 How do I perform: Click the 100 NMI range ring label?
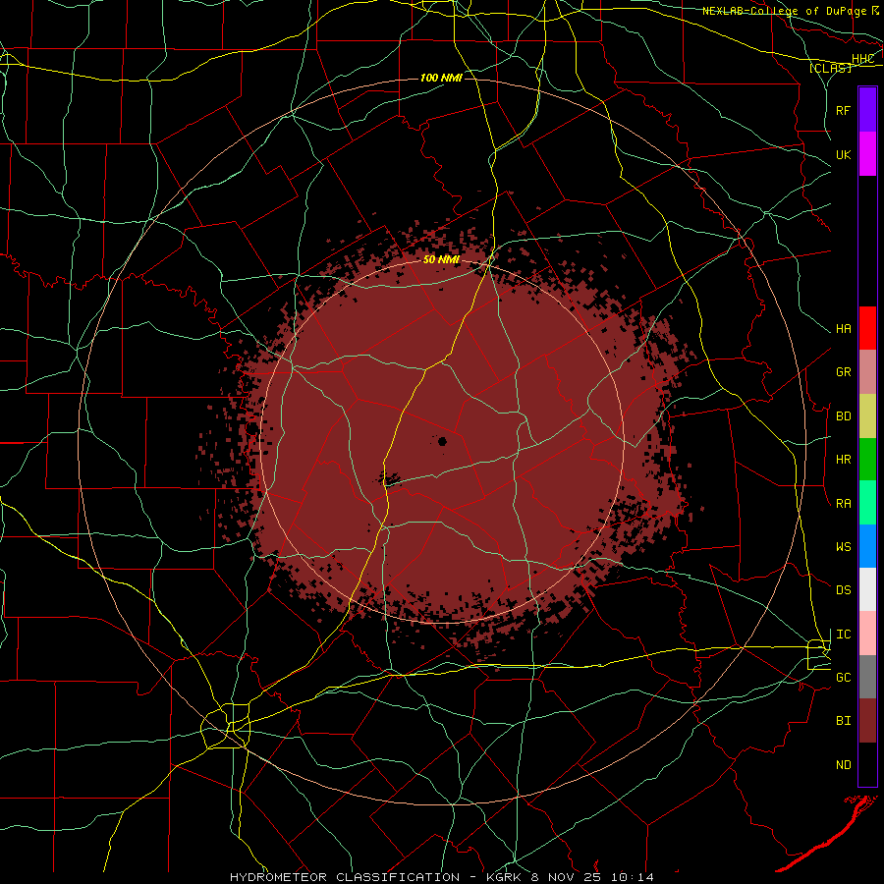[x=441, y=78]
